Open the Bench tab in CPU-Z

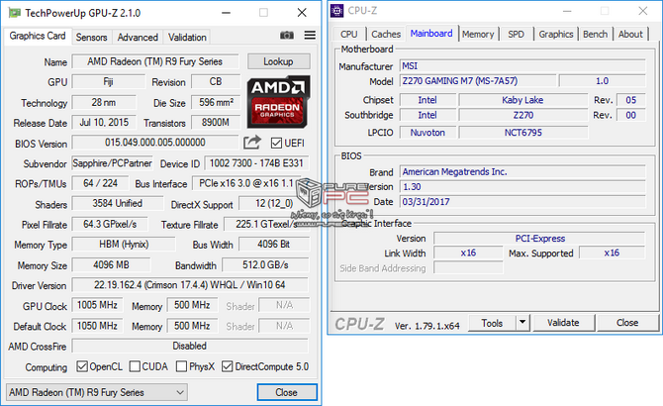tap(596, 35)
